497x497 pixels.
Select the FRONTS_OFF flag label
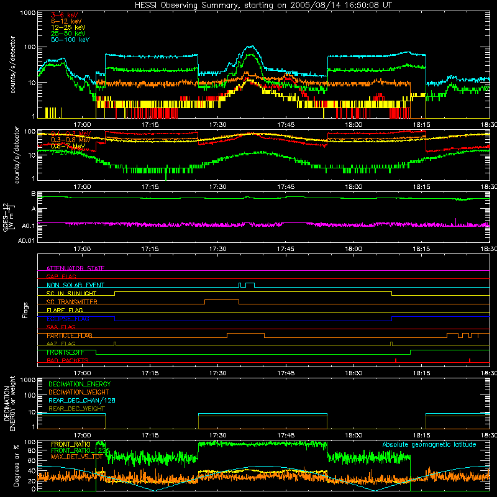coord(65,352)
